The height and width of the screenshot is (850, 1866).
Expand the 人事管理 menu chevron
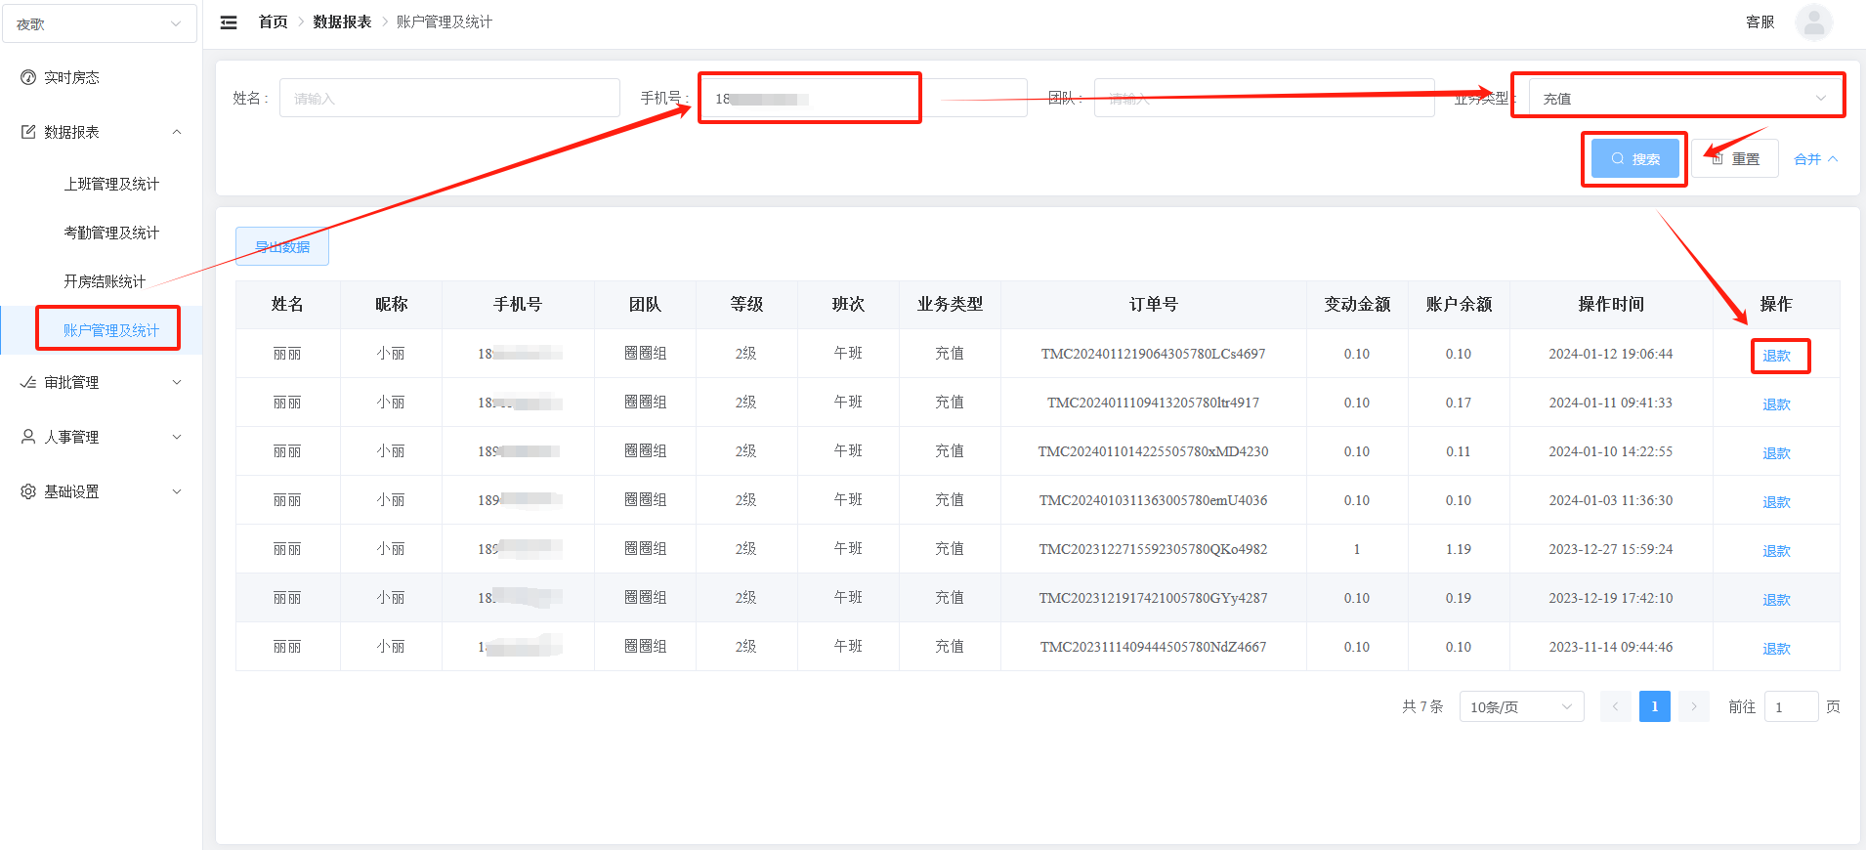click(x=177, y=437)
